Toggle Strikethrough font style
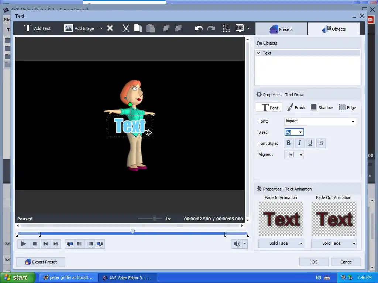This screenshot has width=378, height=283. pyautogui.click(x=321, y=143)
